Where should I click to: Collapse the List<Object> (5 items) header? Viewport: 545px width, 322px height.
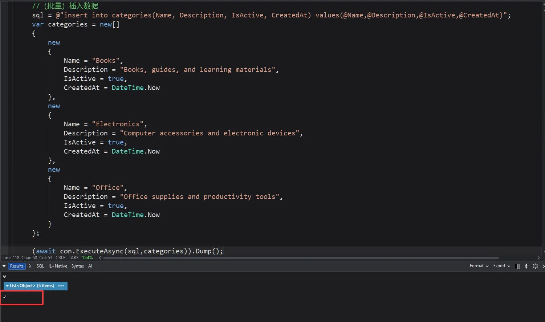click(x=30, y=286)
